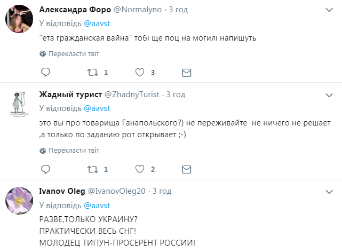
Task: Retweet Александра Форо's tweet
Action: 92,73
